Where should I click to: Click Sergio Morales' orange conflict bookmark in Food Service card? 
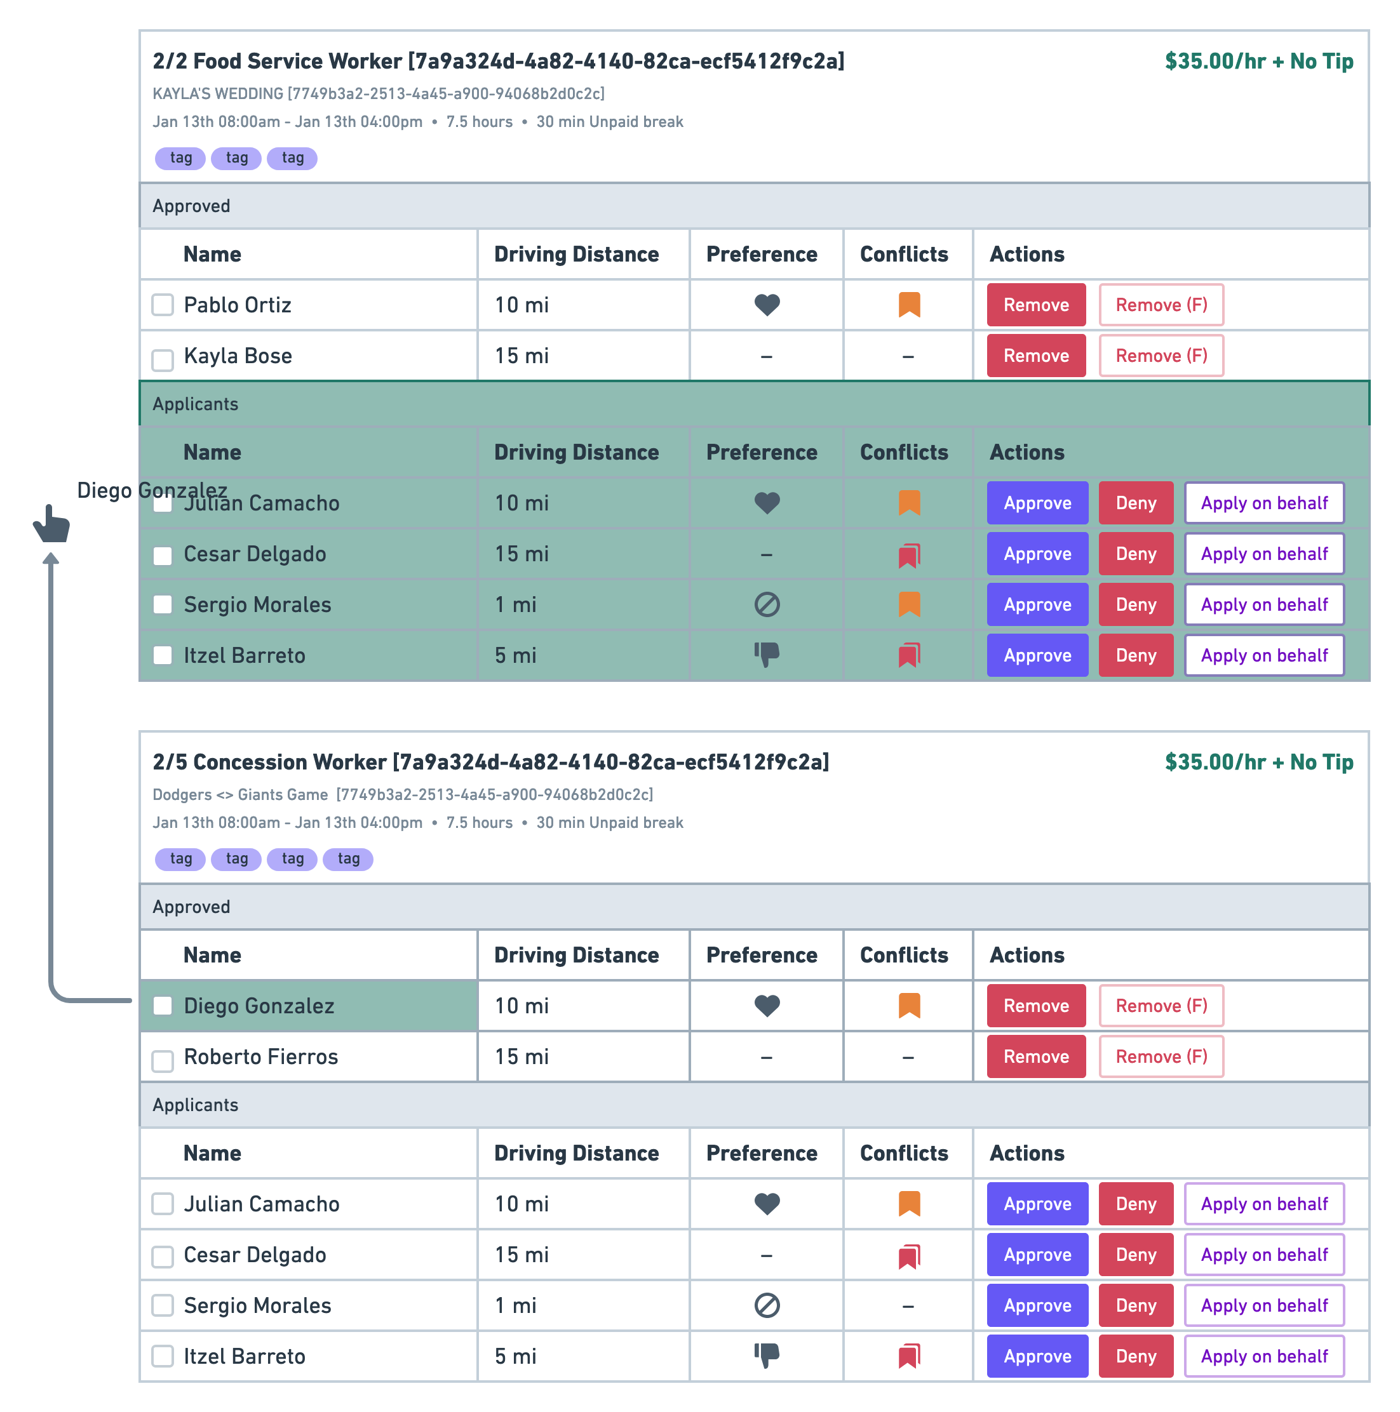[x=909, y=604]
